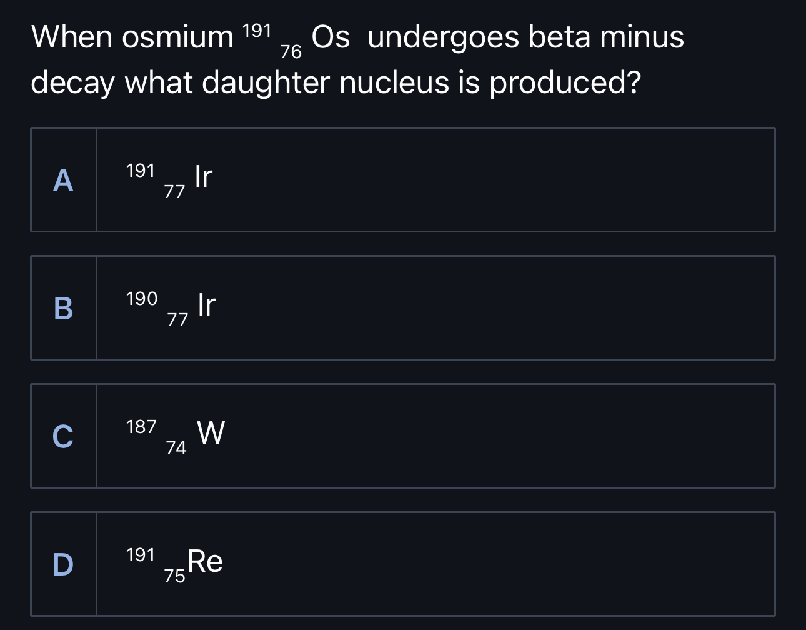Screen dimensions: 806x630
Task: Click the letter B badge
Action: click(62, 307)
